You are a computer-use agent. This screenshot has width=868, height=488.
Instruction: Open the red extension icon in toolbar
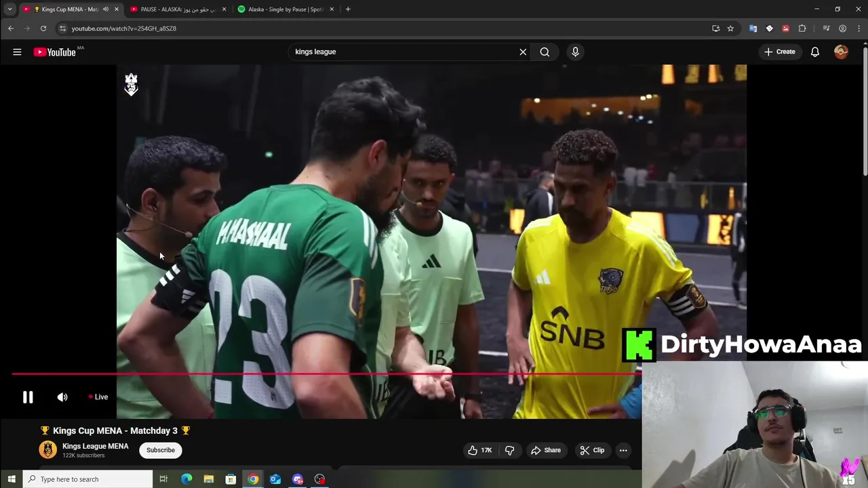(x=785, y=28)
